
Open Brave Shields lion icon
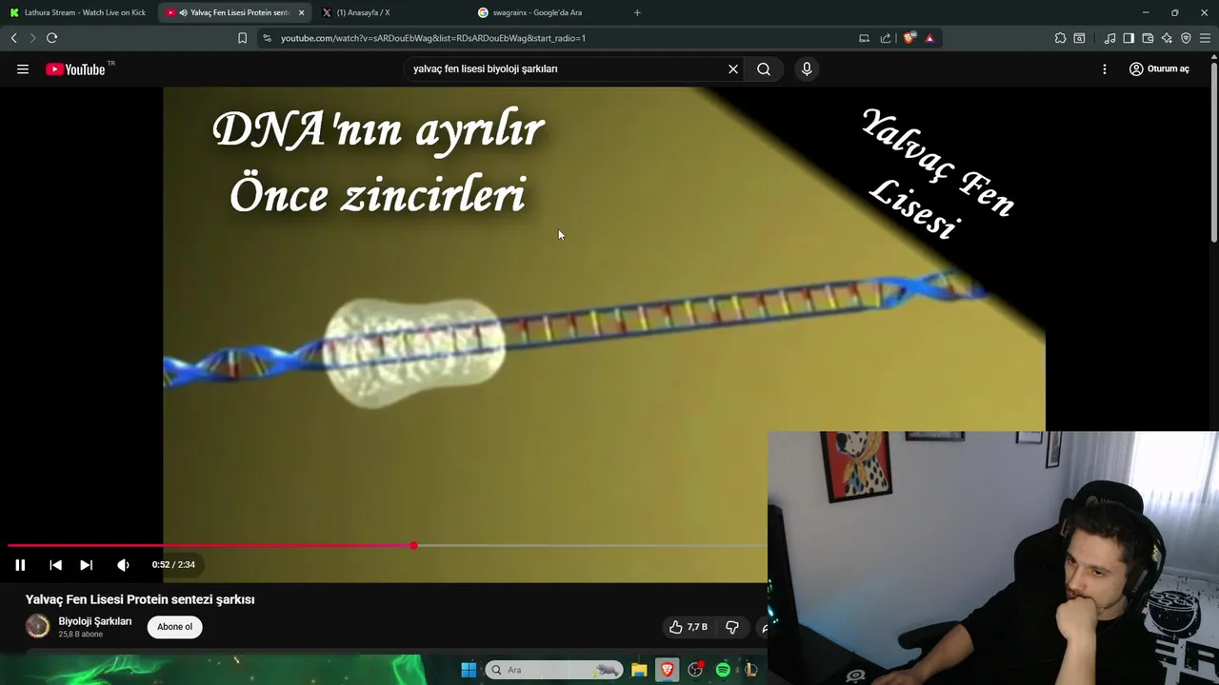[x=909, y=38]
